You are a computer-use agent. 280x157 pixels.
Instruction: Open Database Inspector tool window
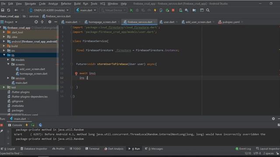[34, 149]
